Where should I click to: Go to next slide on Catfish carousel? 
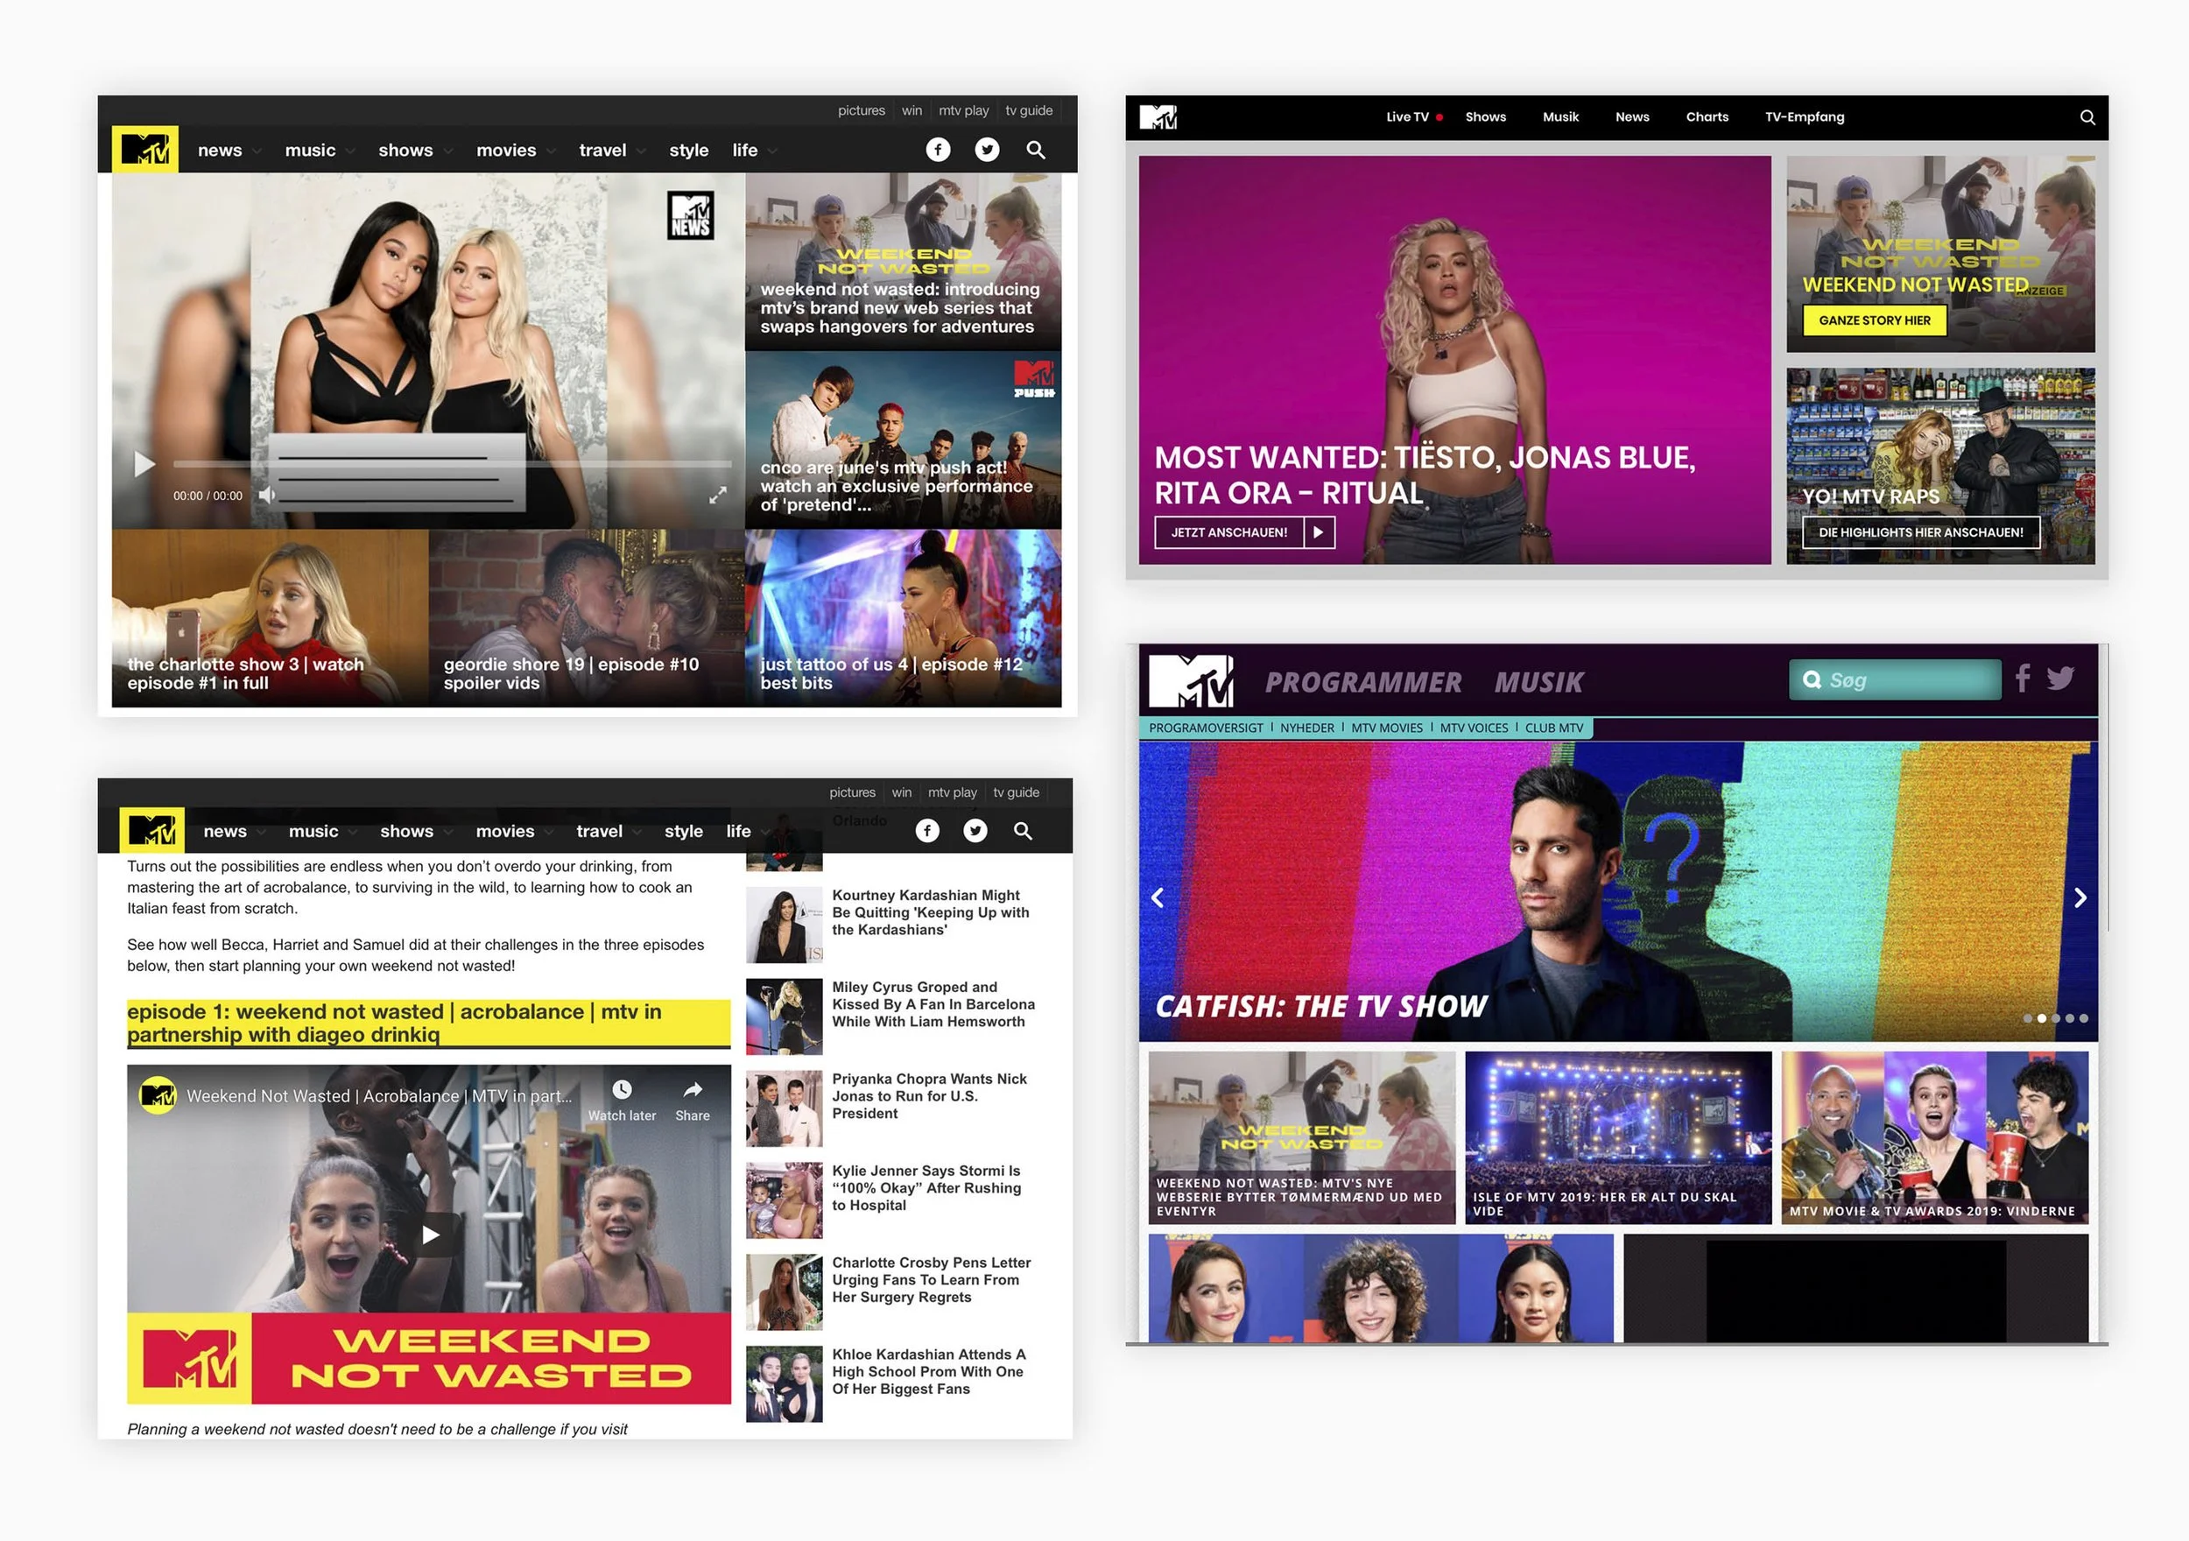(x=2080, y=897)
